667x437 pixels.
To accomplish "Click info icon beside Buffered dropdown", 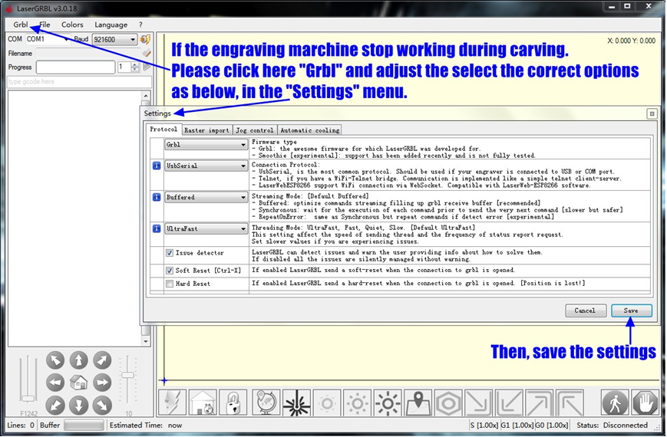I will click(x=157, y=197).
